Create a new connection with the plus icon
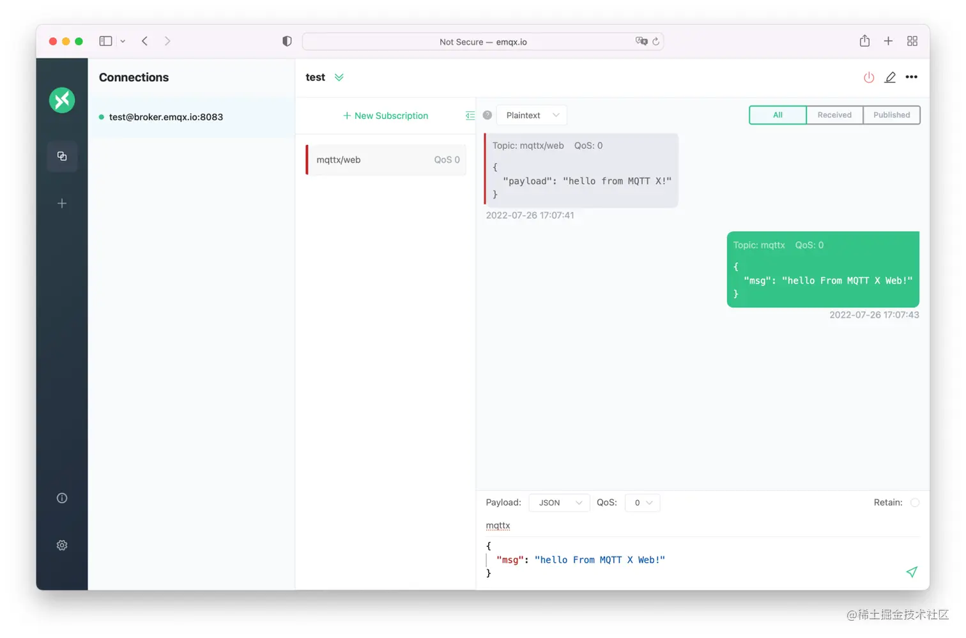 (61, 203)
